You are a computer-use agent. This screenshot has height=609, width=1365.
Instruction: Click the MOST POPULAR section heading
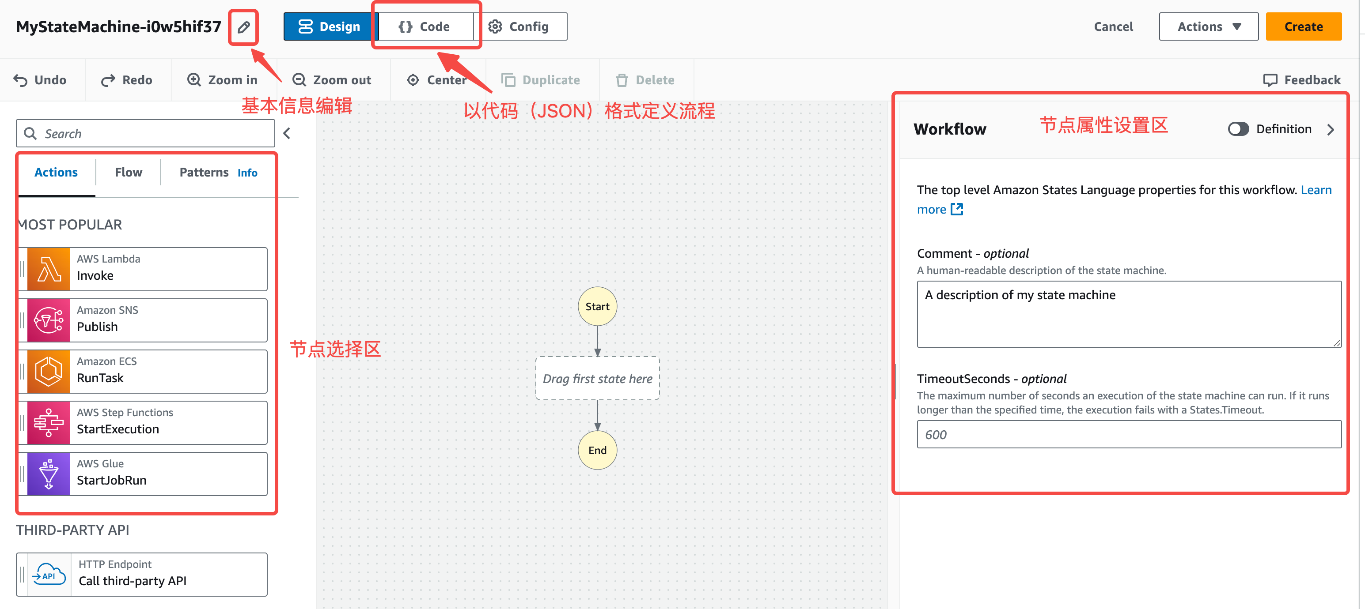(x=70, y=225)
